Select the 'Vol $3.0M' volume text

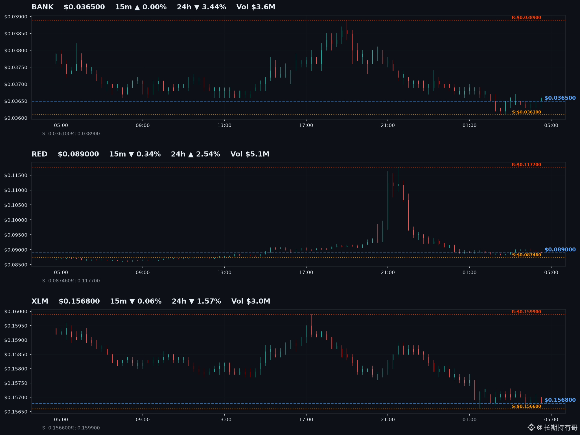point(251,301)
